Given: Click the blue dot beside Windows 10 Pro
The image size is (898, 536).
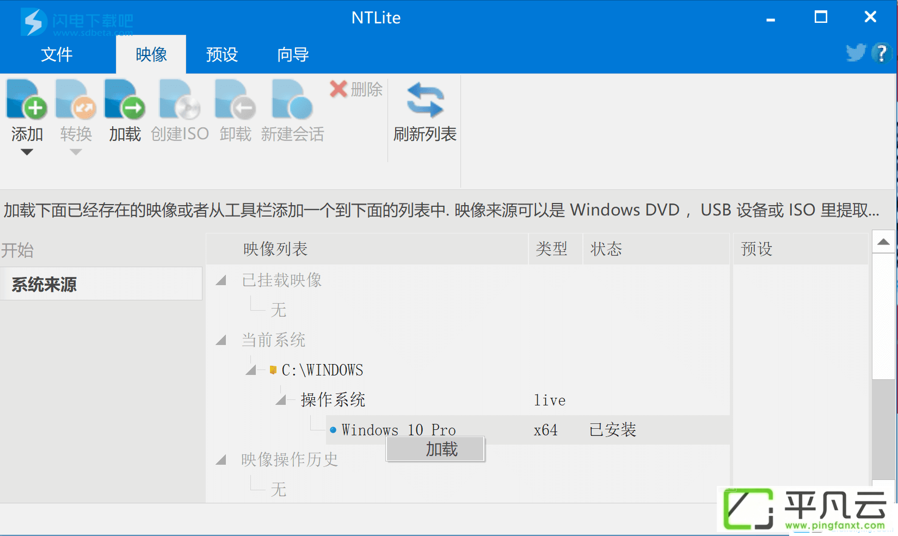Looking at the screenshot, I should coord(333,430).
